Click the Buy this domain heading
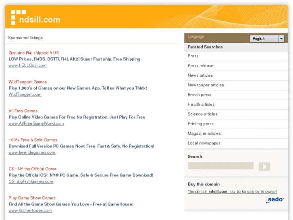The image size is (293, 220). point(204,184)
